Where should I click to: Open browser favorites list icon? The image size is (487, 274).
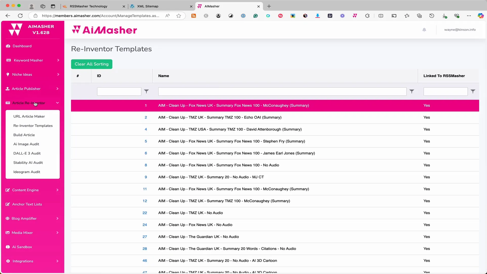(407, 16)
